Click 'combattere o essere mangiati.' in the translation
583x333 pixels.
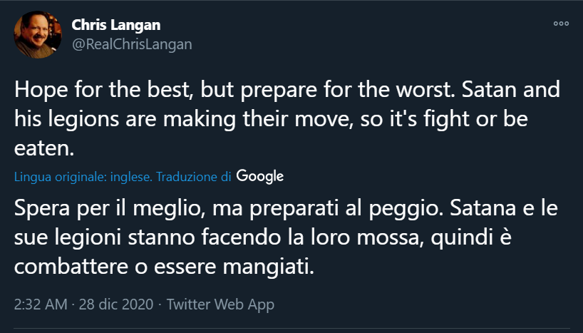[164, 270]
